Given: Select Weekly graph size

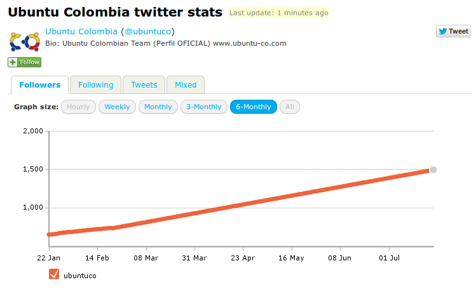Looking at the screenshot, I should [117, 107].
